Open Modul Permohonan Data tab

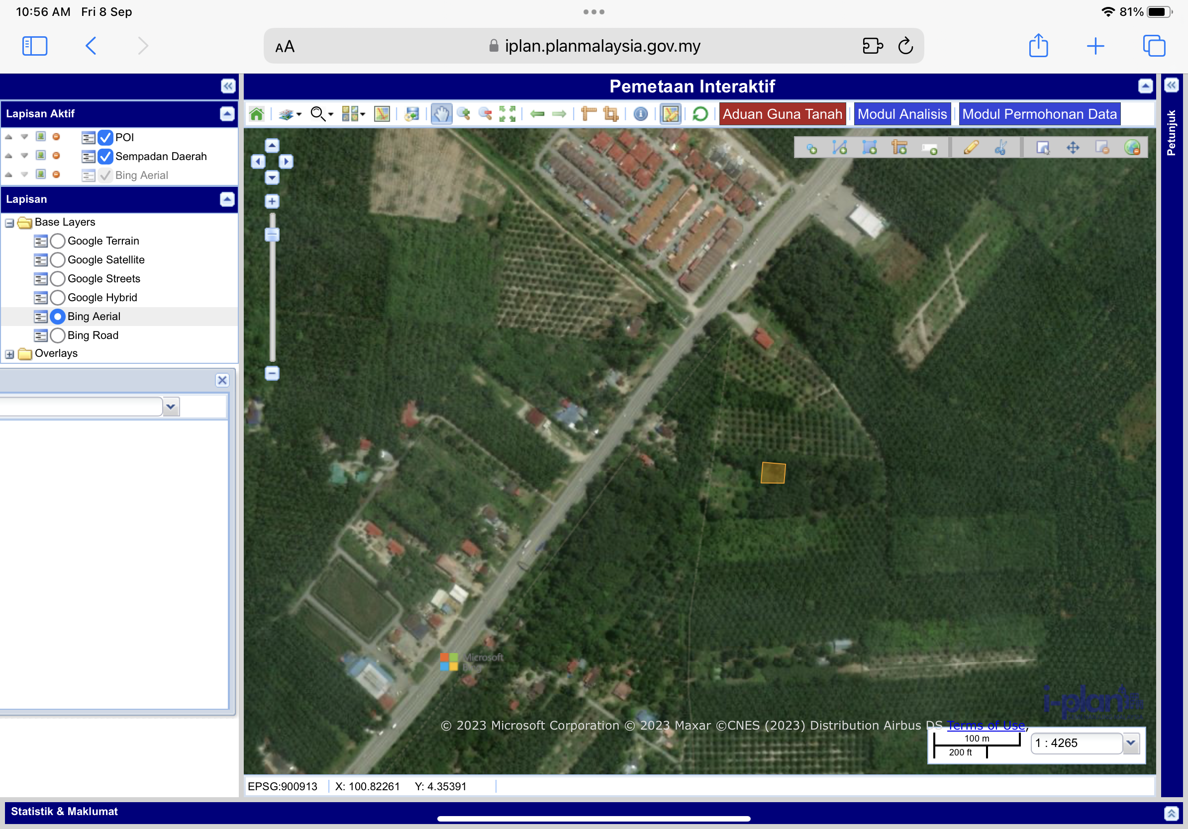pyautogui.click(x=1039, y=114)
